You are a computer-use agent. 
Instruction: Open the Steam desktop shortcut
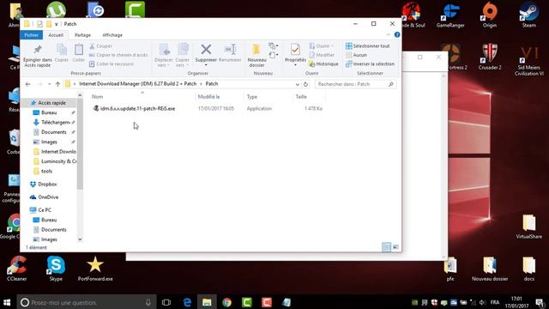tap(529, 15)
